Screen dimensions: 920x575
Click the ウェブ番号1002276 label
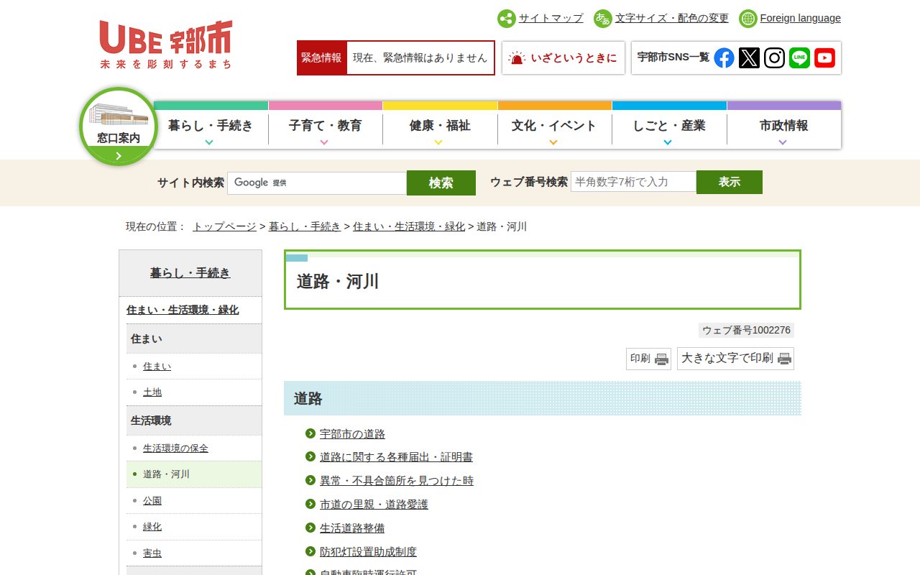click(x=746, y=331)
